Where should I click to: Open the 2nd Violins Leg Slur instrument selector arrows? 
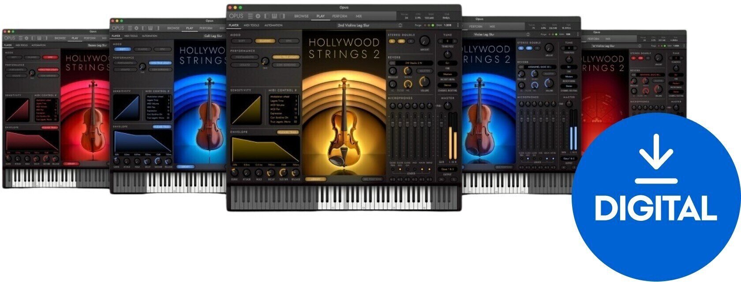click(400, 25)
